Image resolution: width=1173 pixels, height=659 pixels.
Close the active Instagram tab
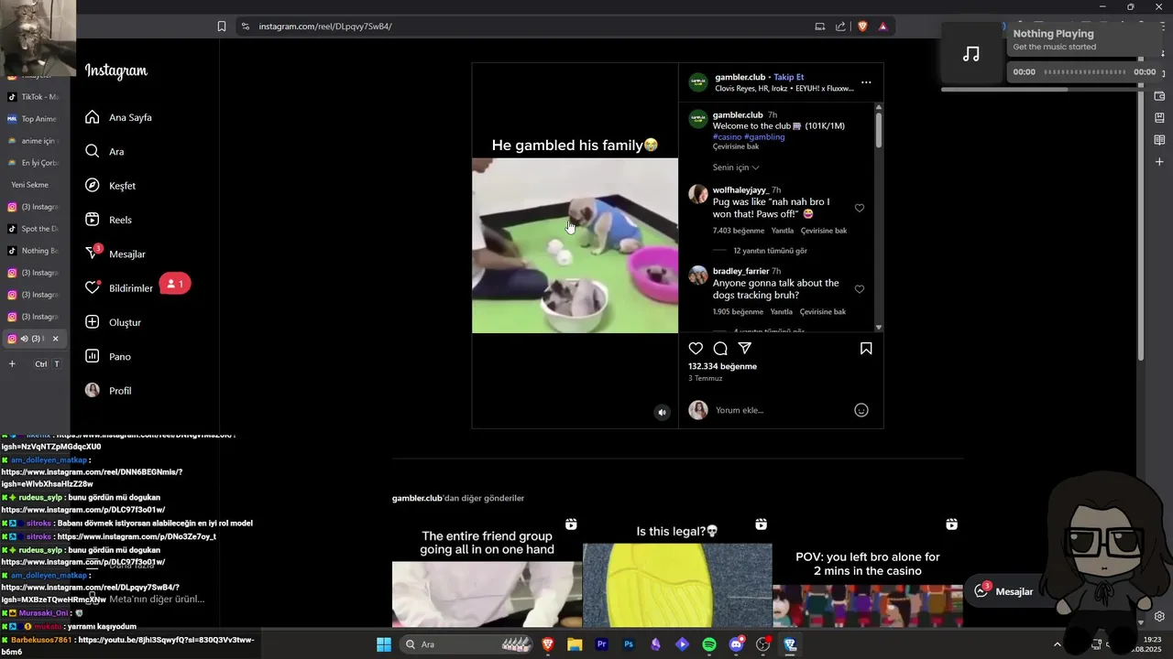[55, 339]
